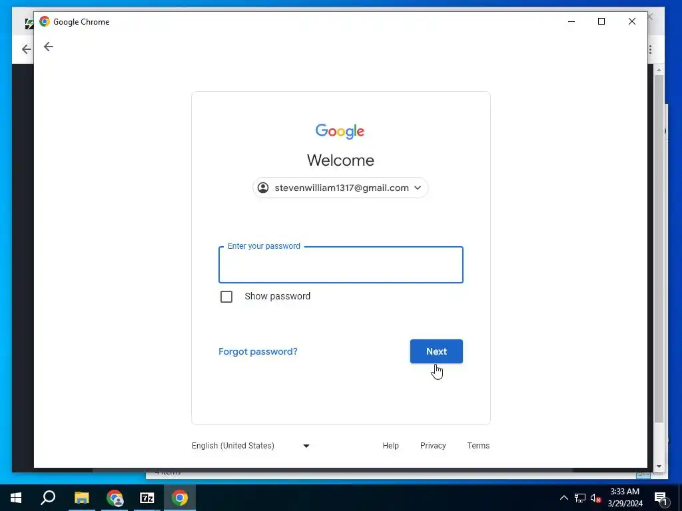This screenshot has height=511, width=682.
Task: Click the account avatar icon beside the email
Action: [x=263, y=188]
